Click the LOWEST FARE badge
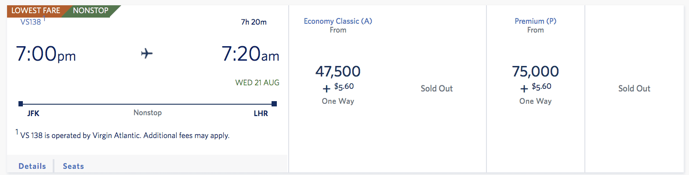 click(x=36, y=11)
